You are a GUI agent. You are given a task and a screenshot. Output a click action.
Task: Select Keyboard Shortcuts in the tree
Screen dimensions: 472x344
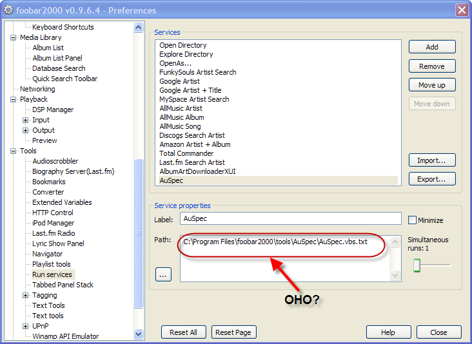pyautogui.click(x=63, y=27)
